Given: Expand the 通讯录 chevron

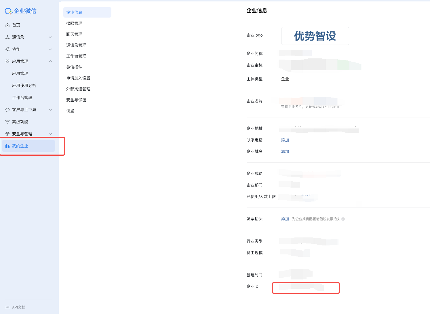Looking at the screenshot, I should click(x=50, y=37).
